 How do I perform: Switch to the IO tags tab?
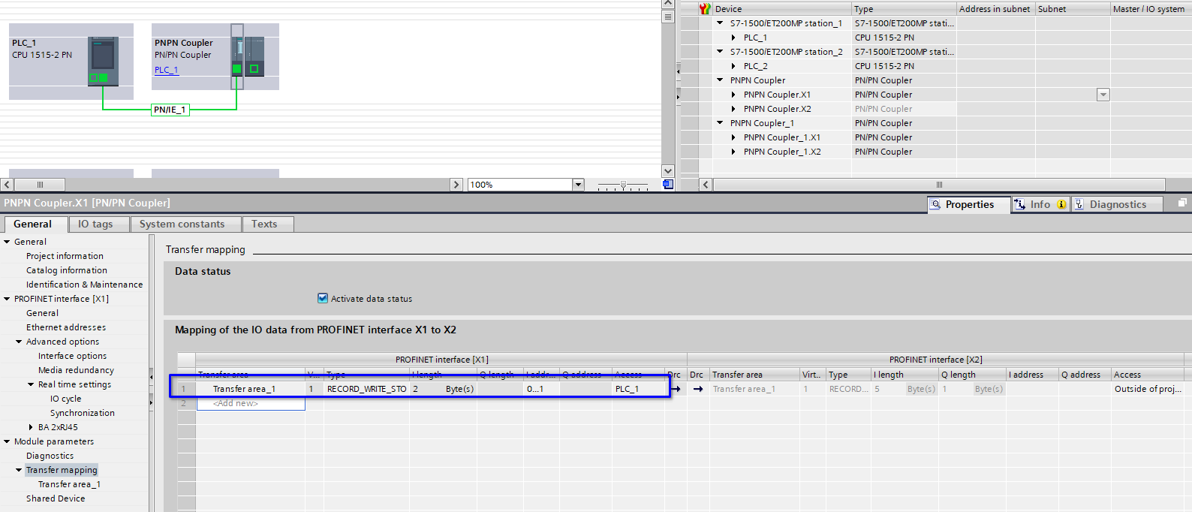pyautogui.click(x=95, y=224)
